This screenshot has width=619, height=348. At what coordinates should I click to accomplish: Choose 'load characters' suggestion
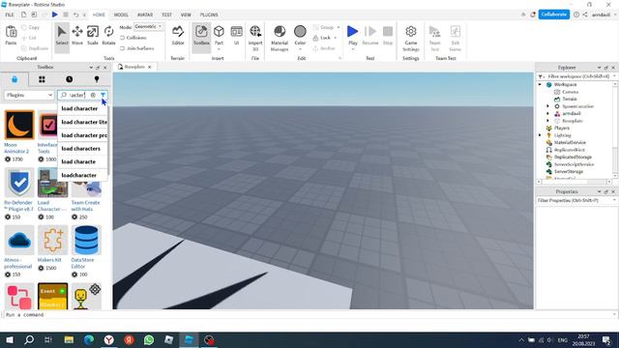click(82, 148)
